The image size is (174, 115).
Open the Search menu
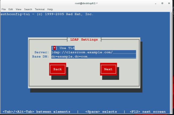[x=28, y=9]
